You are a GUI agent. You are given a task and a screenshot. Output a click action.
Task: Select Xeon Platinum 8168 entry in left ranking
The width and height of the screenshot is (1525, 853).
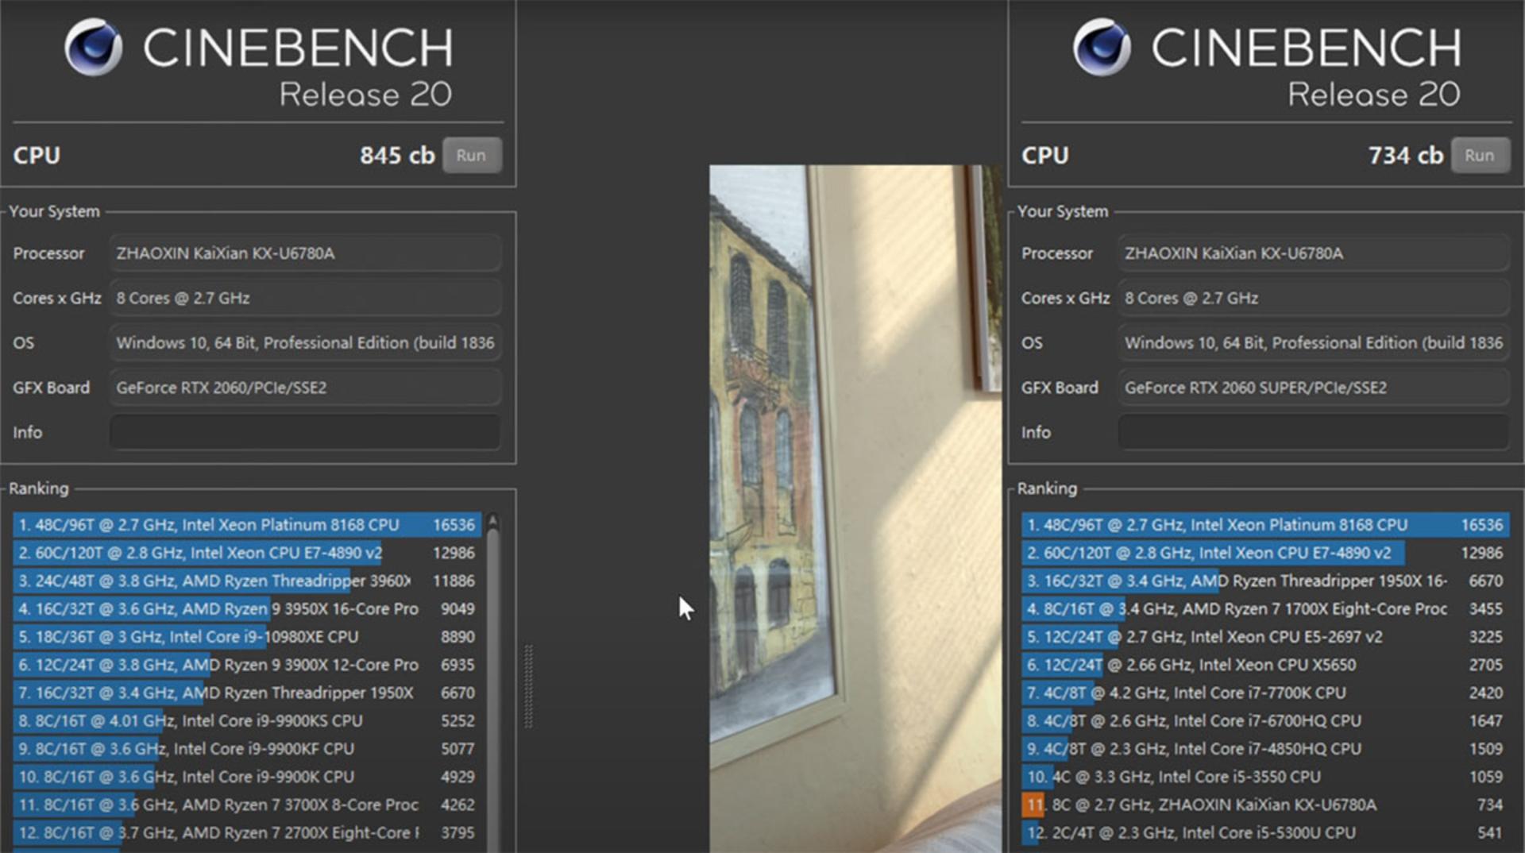pos(246,525)
